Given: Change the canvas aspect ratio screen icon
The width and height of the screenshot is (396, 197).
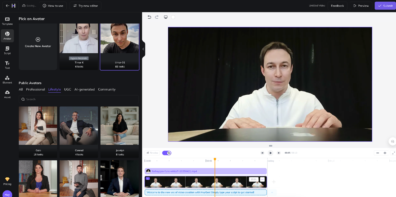Looking at the screenshot, I should pyautogui.click(x=166, y=17).
